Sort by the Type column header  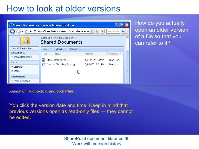[x=45, y=54]
